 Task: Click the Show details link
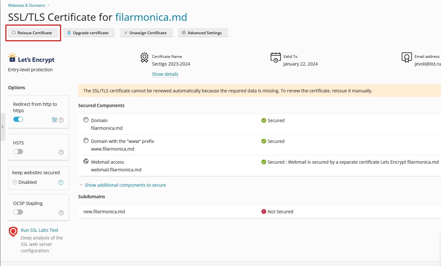tap(165, 74)
